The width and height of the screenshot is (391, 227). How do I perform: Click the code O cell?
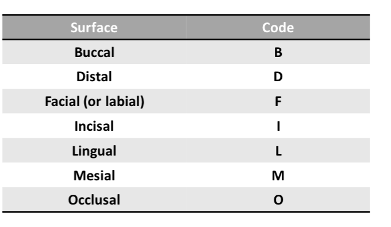[278, 199]
